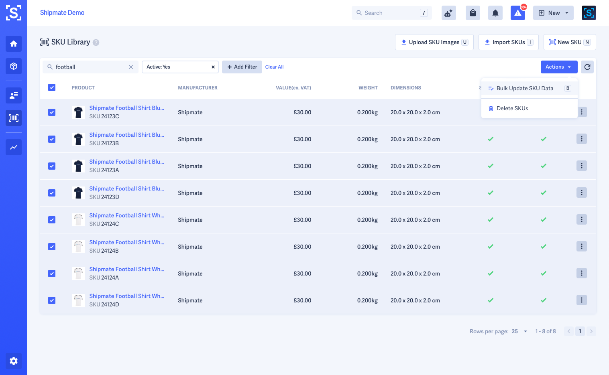Open the contacts address book sidebar icon

pyautogui.click(x=14, y=95)
